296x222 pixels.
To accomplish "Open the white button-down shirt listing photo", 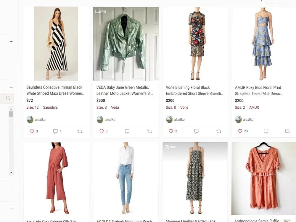I will point(126,178).
